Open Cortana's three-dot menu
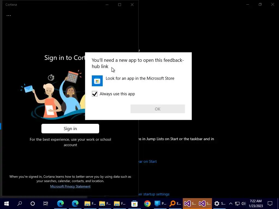279x209 pixels. [9, 16]
